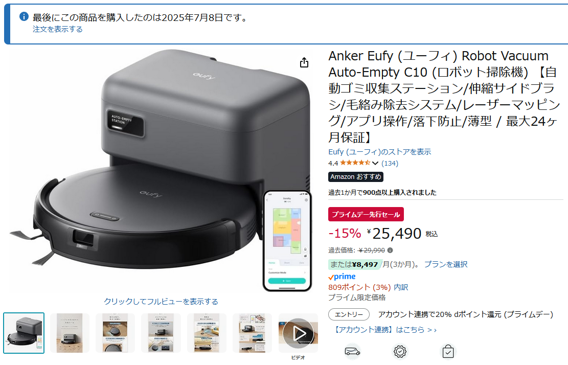
Task: Open the 内訳 points breakdown link
Action: 401,287
